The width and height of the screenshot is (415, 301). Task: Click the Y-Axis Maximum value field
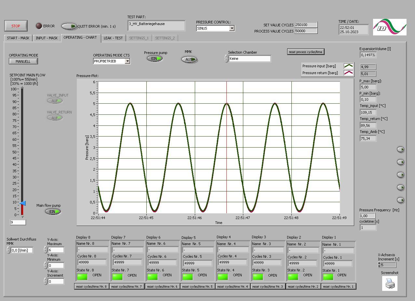coord(56,250)
